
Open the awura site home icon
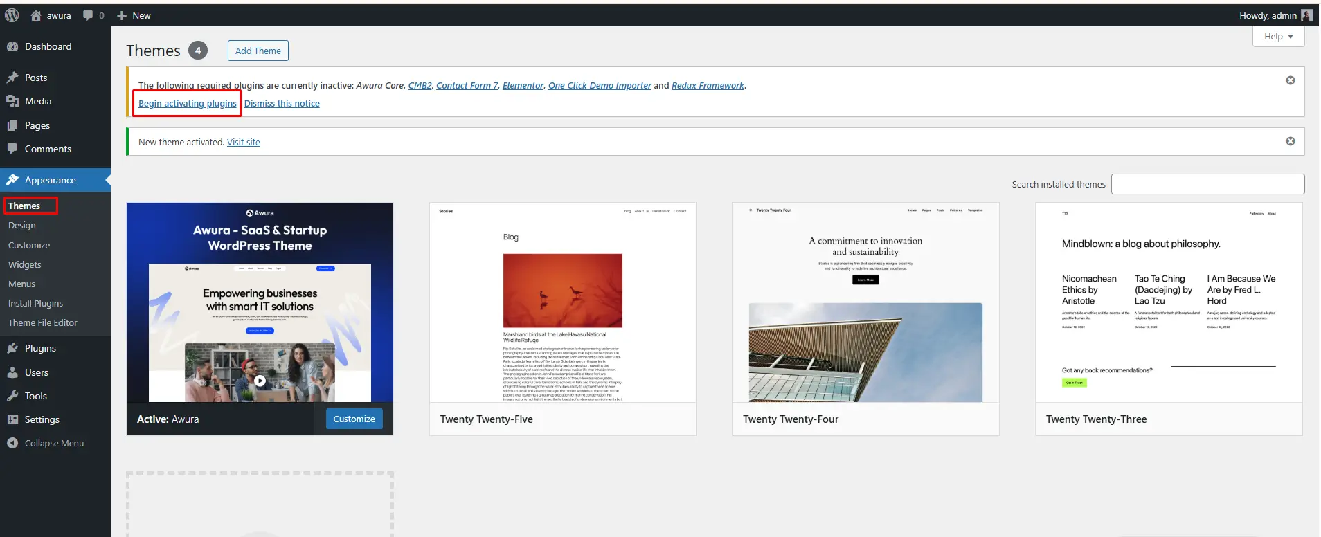(x=36, y=15)
